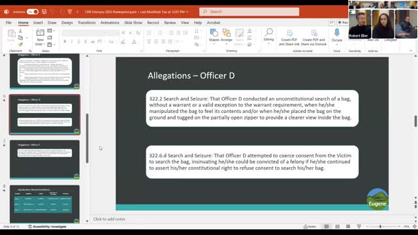Click Create PDF and Share link
Viewport: 418px width, 235px height.
289,37
